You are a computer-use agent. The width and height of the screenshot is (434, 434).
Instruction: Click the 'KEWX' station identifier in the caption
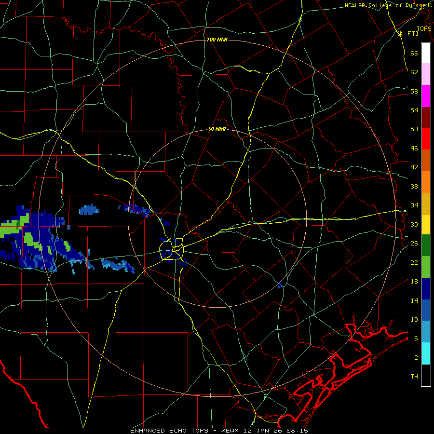pos(231,431)
